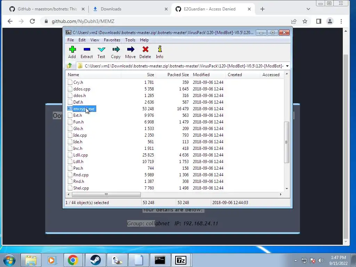Select the ddos.cpp file
The image size is (356, 267).
pos(82,89)
